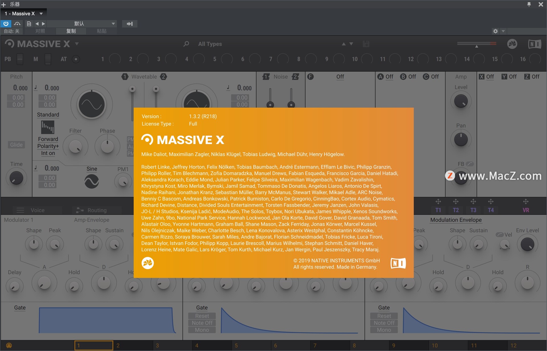The image size is (547, 351).
Task: Toggle the Vel velocity switch
Action: 500,235
